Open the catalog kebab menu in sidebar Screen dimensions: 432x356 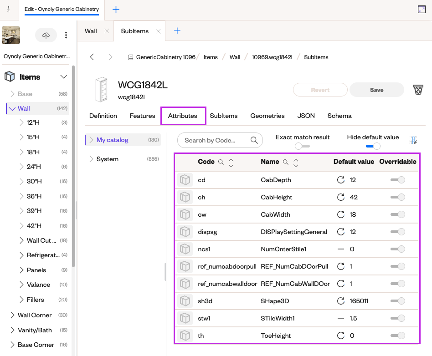click(66, 35)
